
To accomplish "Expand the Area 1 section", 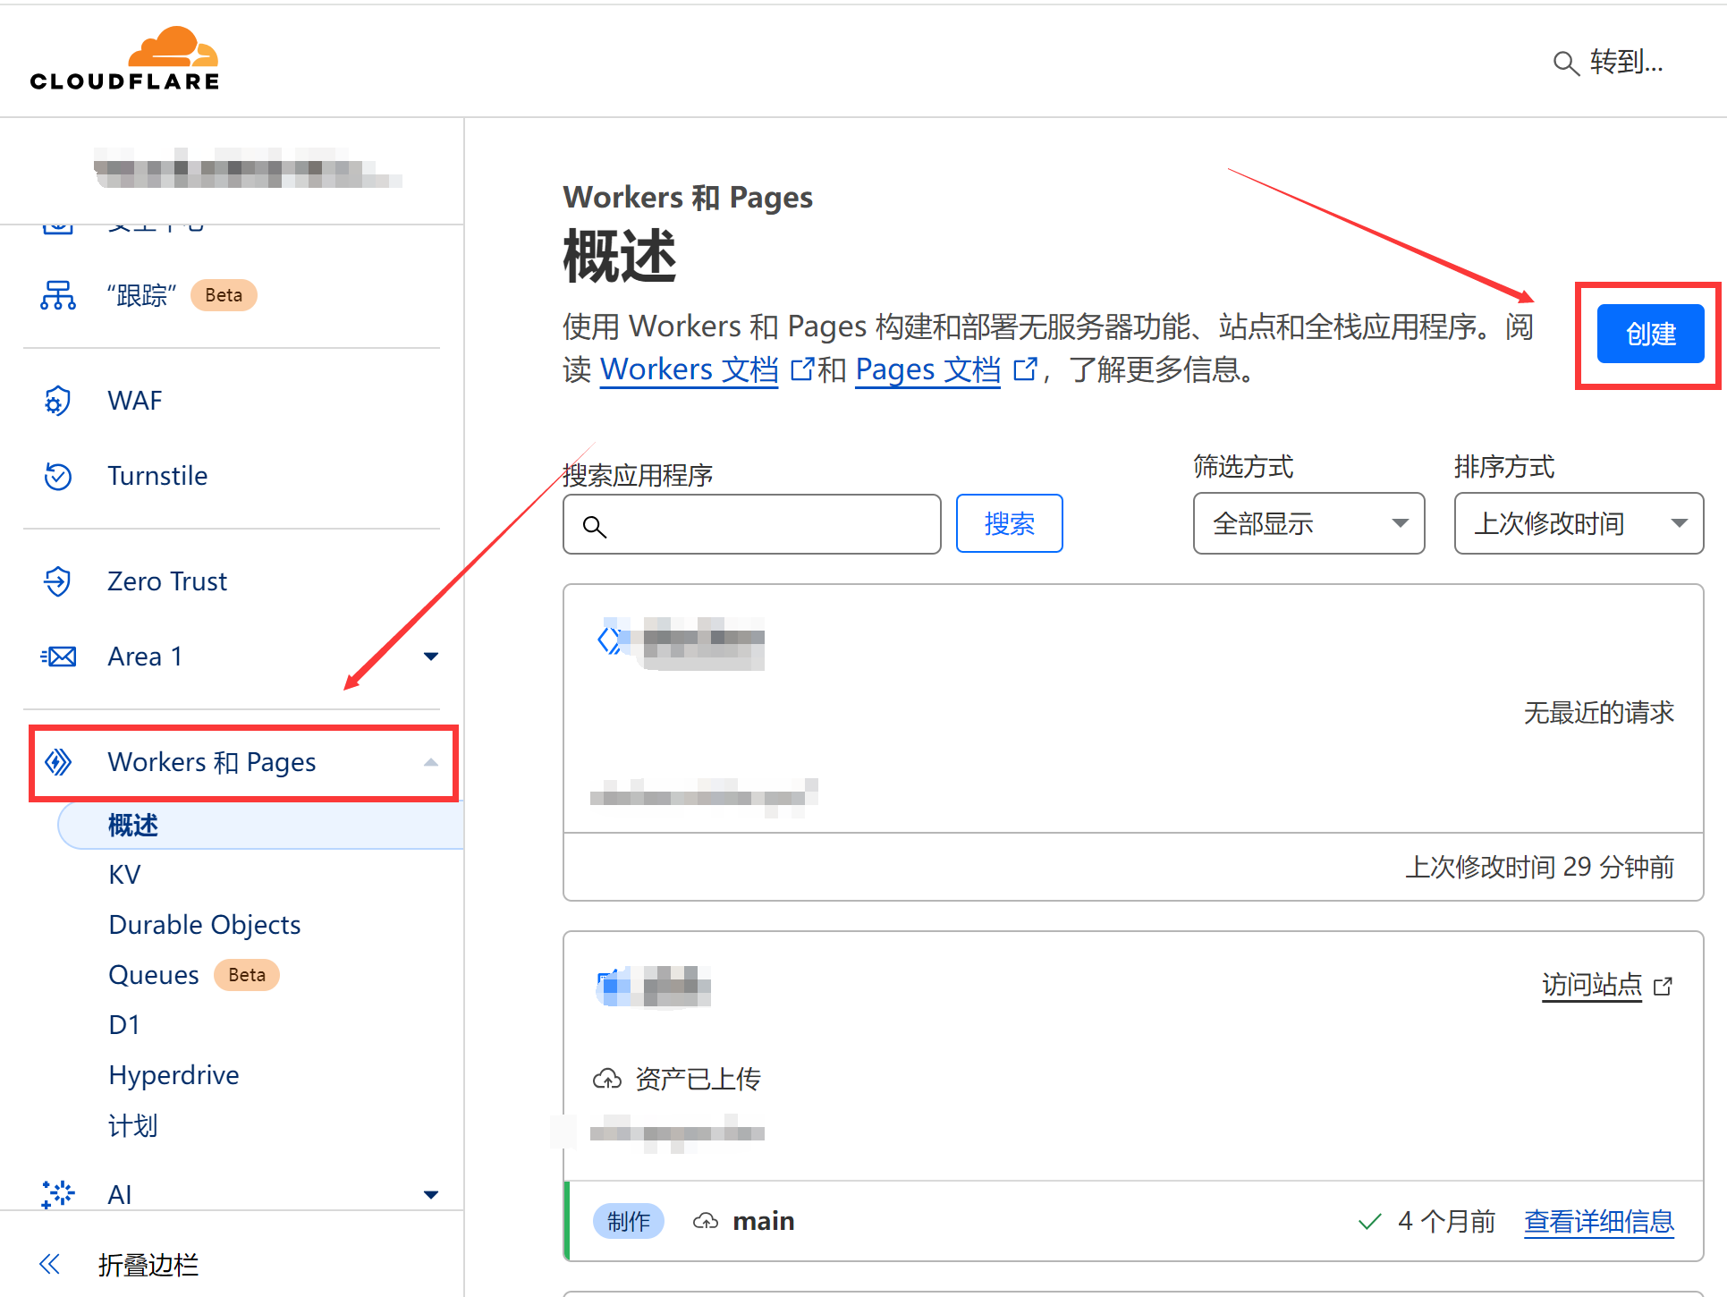I will tap(432, 656).
